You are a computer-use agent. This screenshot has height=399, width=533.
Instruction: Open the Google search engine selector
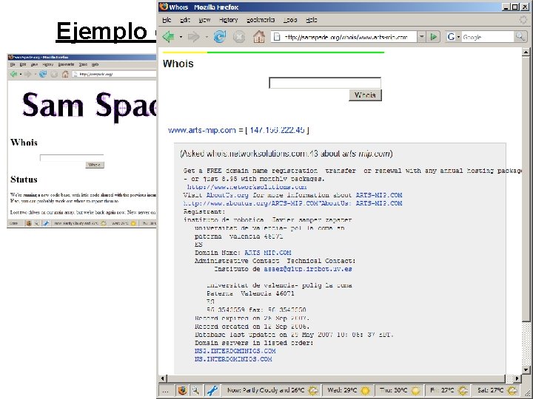454,37
